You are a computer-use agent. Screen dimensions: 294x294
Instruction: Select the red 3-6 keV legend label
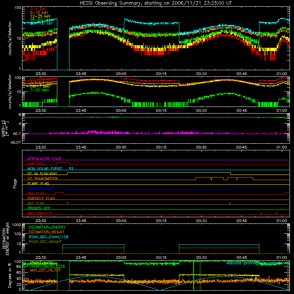[x=38, y=9]
